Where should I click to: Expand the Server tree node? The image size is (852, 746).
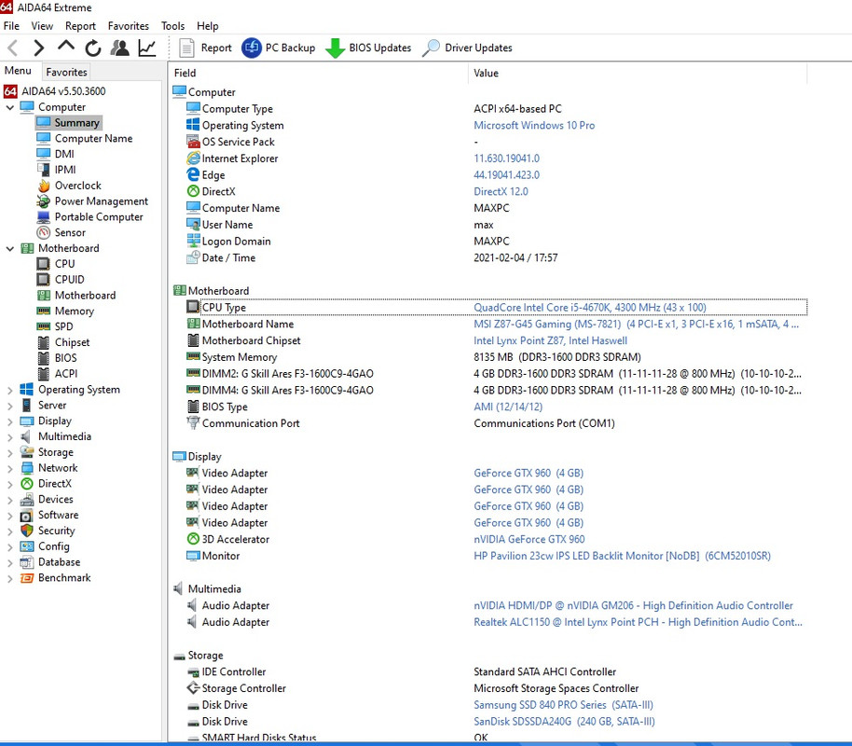[9, 406]
